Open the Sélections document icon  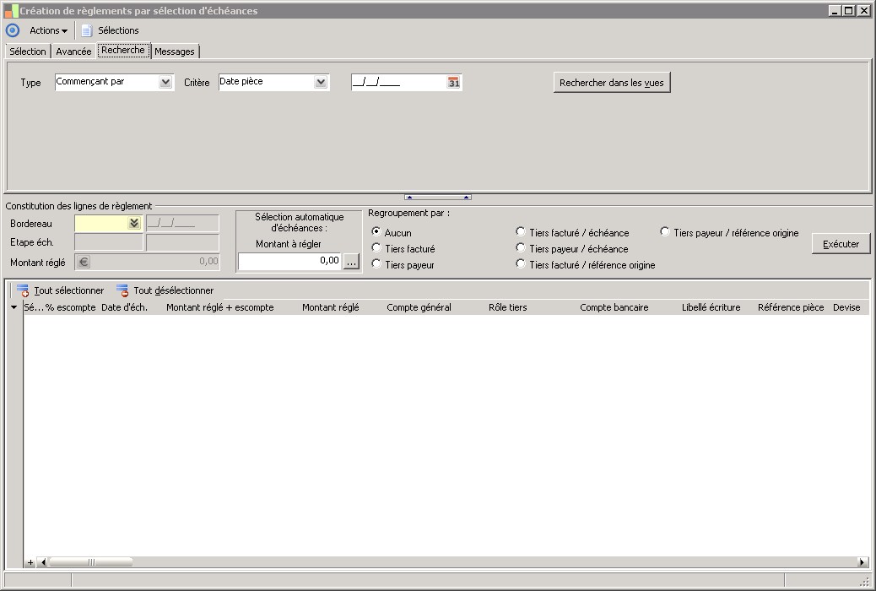pyautogui.click(x=86, y=30)
